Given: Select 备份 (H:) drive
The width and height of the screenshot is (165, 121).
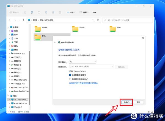Looking at the screenshot, I should [x=18, y=72].
